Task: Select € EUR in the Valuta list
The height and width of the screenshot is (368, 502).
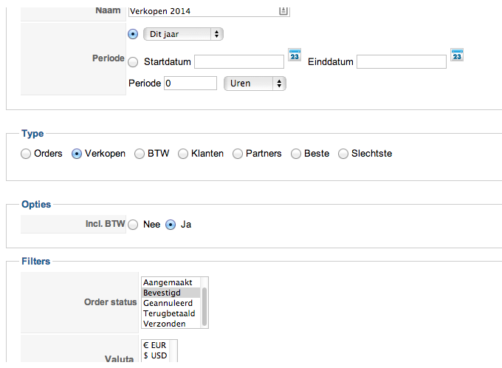Action: 157,345
